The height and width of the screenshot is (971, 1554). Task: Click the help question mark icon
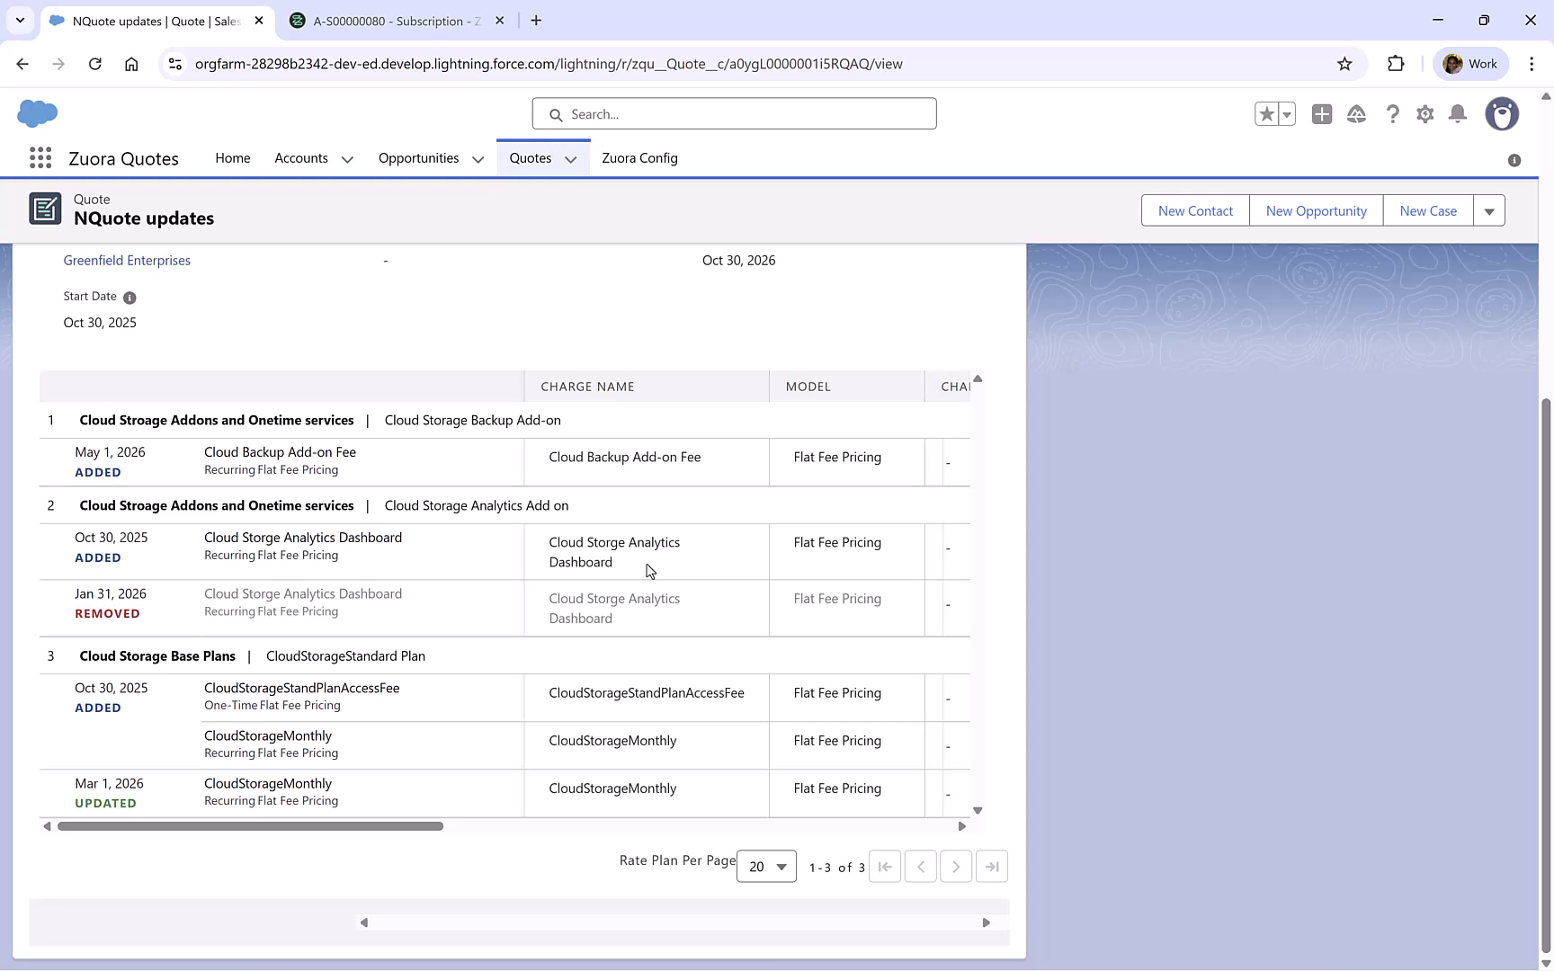[x=1393, y=114]
